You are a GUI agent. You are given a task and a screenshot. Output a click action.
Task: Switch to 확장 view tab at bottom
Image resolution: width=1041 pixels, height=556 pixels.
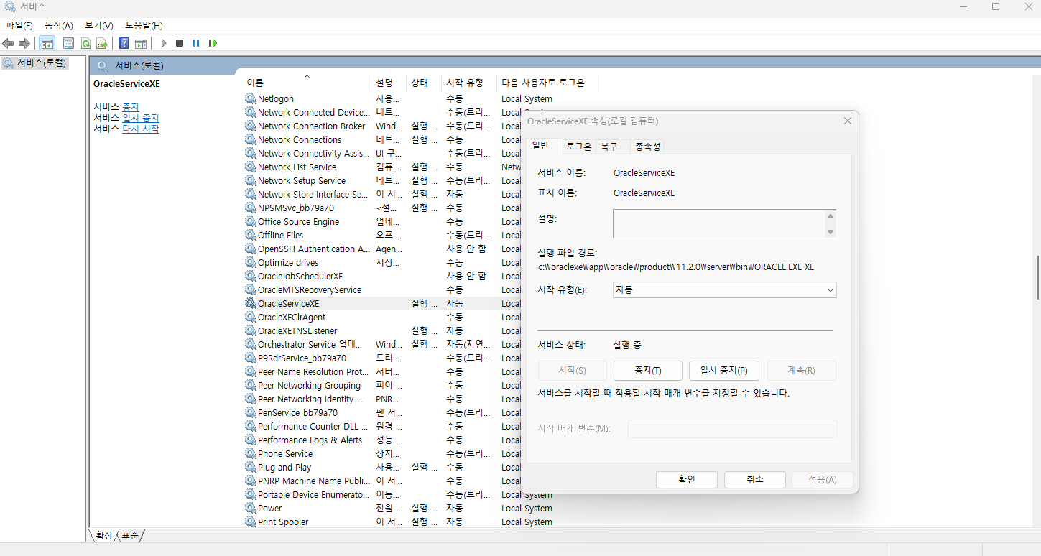(x=104, y=535)
